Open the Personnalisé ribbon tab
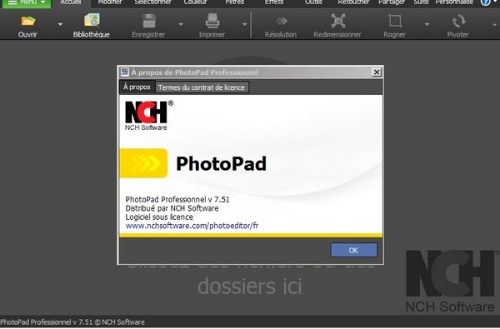 click(454, 2)
